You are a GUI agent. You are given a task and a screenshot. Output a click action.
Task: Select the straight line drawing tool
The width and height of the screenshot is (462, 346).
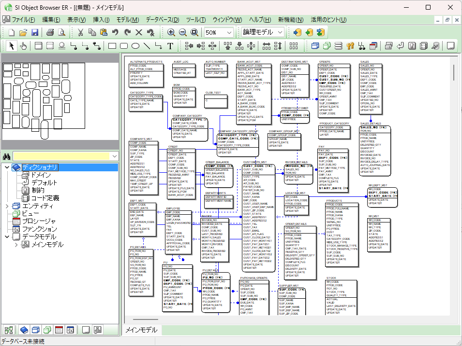click(147, 46)
